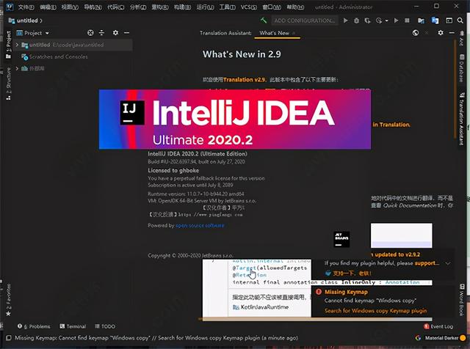Expand the plugin updated notification chevron
Screen dimensions: 470x349
[x=448, y=263]
